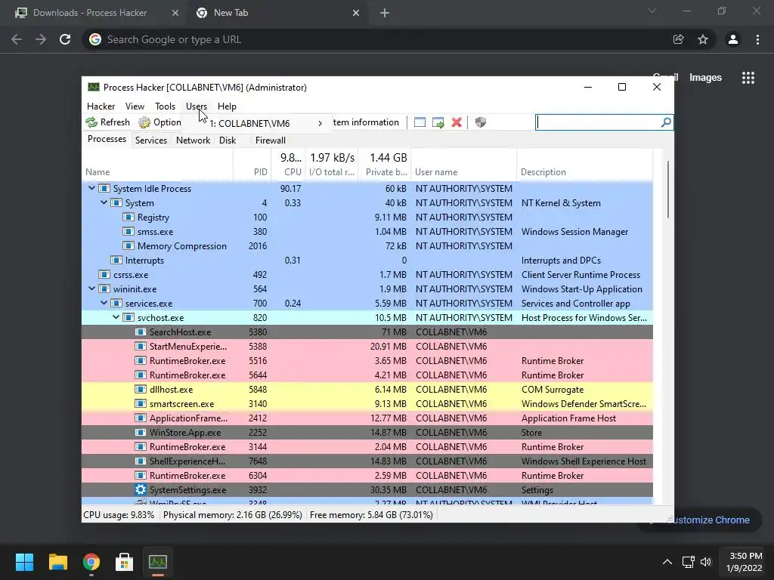Click the Images link in Chrome
The height and width of the screenshot is (580, 774).
pyautogui.click(x=705, y=78)
